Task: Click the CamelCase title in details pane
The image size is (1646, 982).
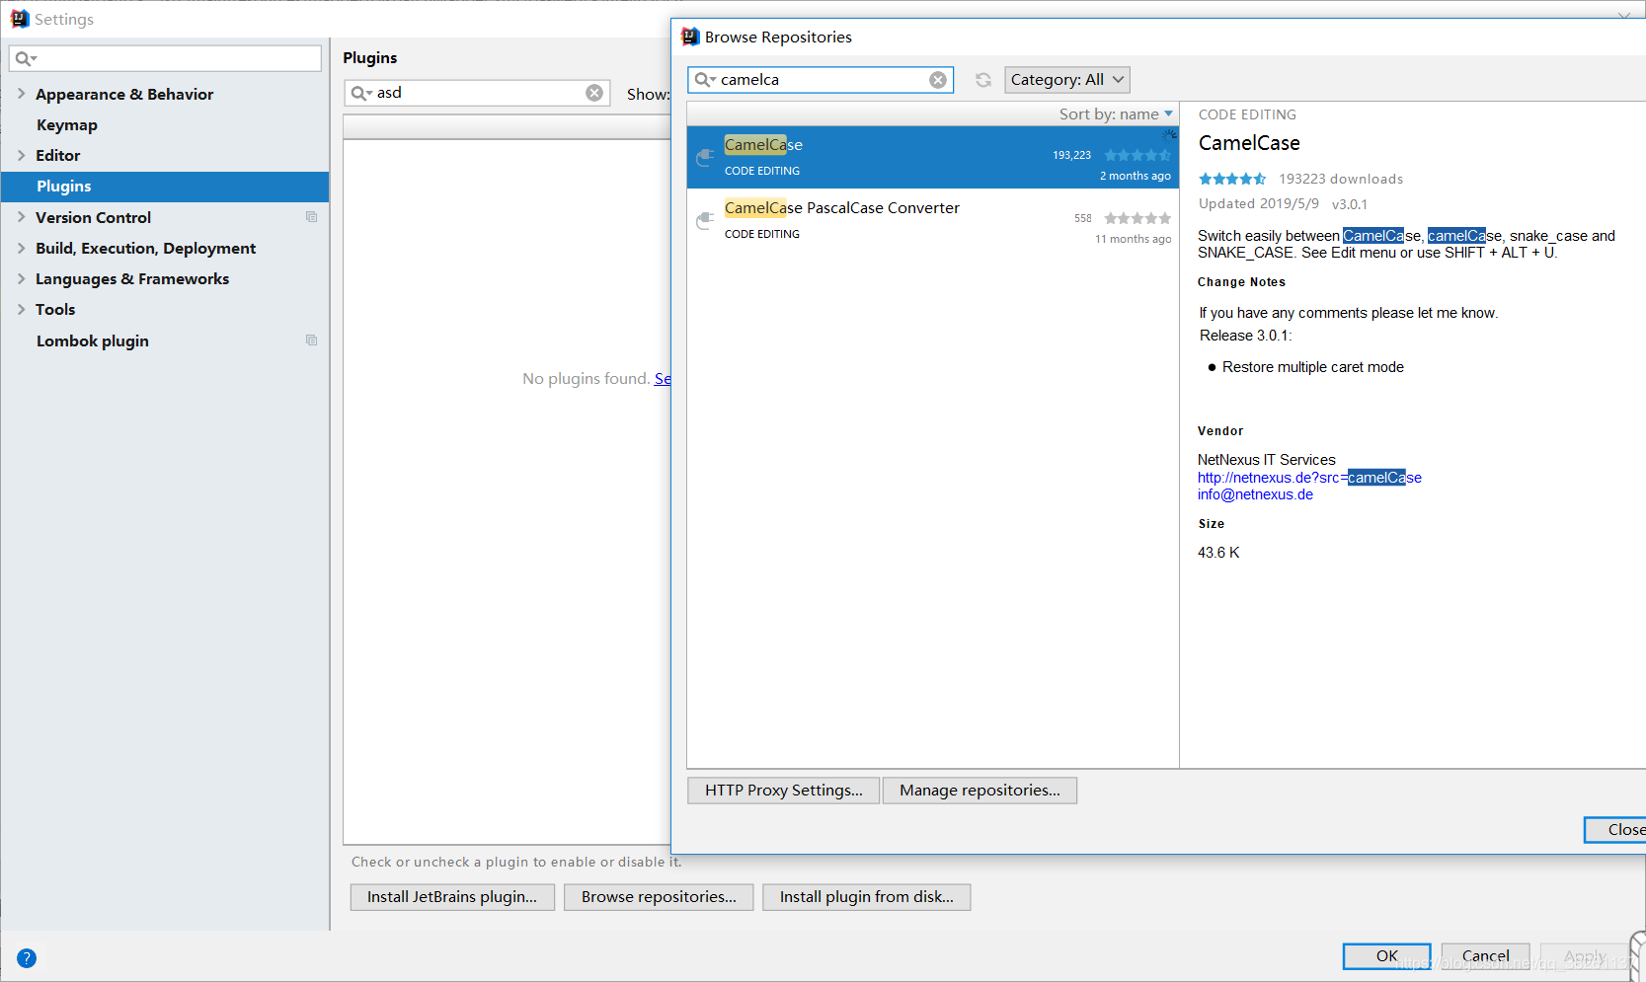Action: point(1249,143)
